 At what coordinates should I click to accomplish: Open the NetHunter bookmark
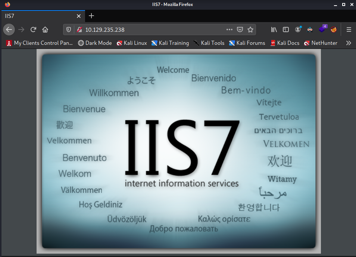point(321,43)
